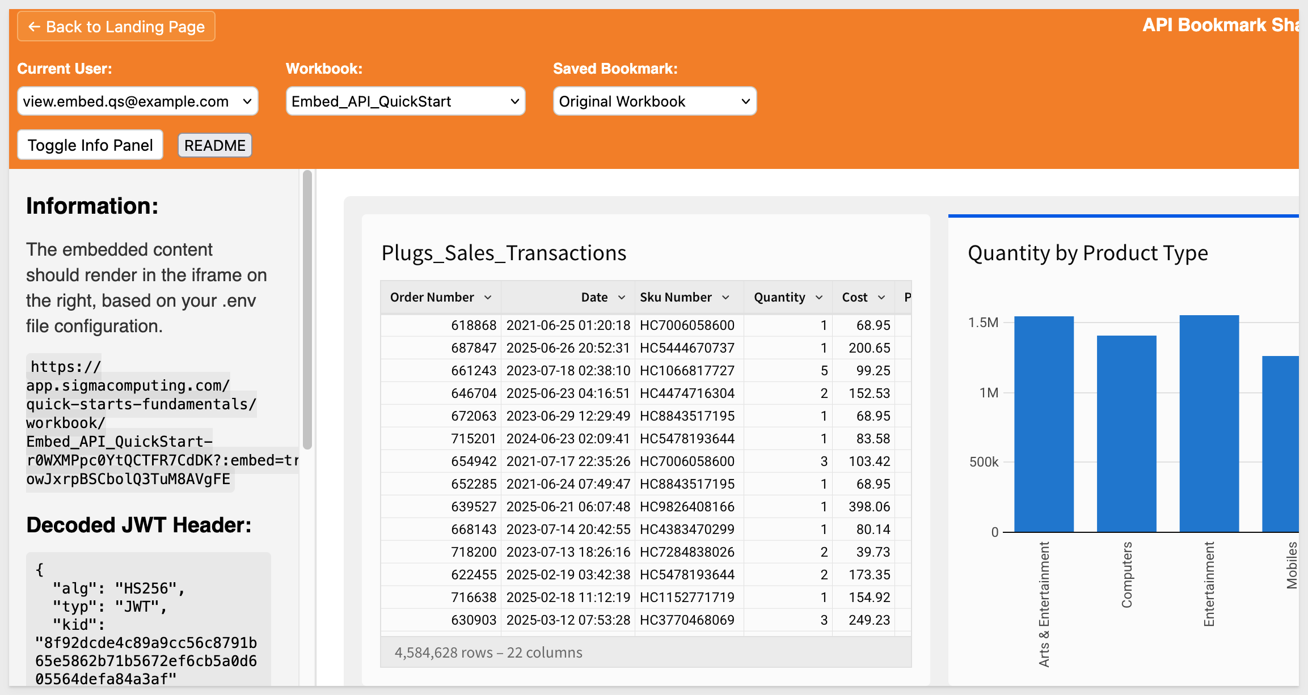Go back to the Landing Page
1308x695 pixels.
tap(116, 27)
